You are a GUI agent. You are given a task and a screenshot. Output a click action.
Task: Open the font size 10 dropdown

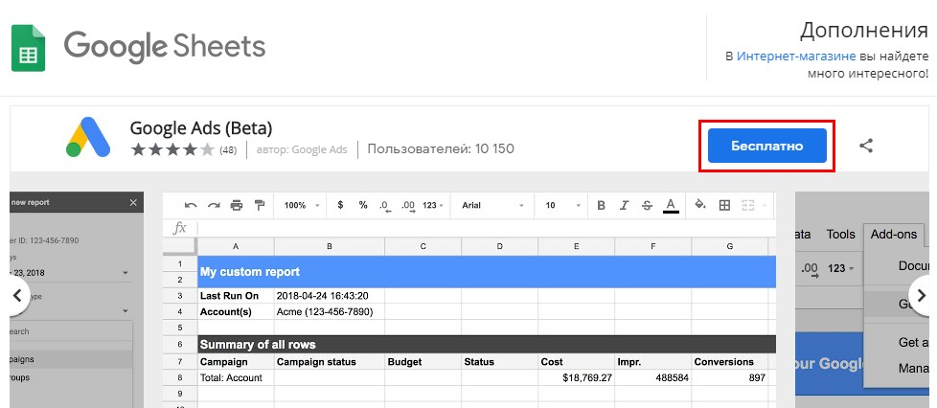(x=560, y=205)
